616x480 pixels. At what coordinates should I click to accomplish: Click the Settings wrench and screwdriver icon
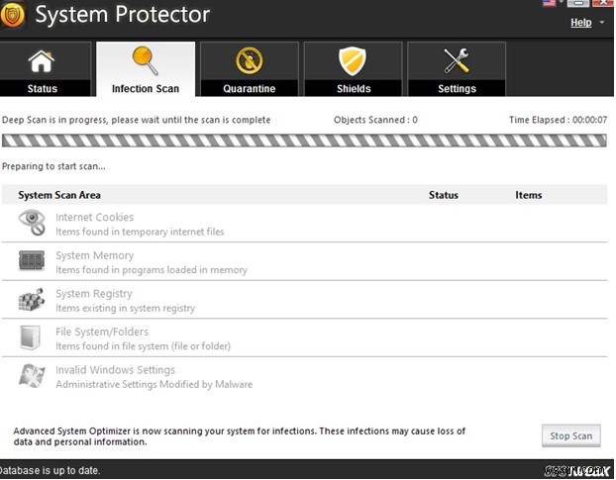[x=457, y=60]
